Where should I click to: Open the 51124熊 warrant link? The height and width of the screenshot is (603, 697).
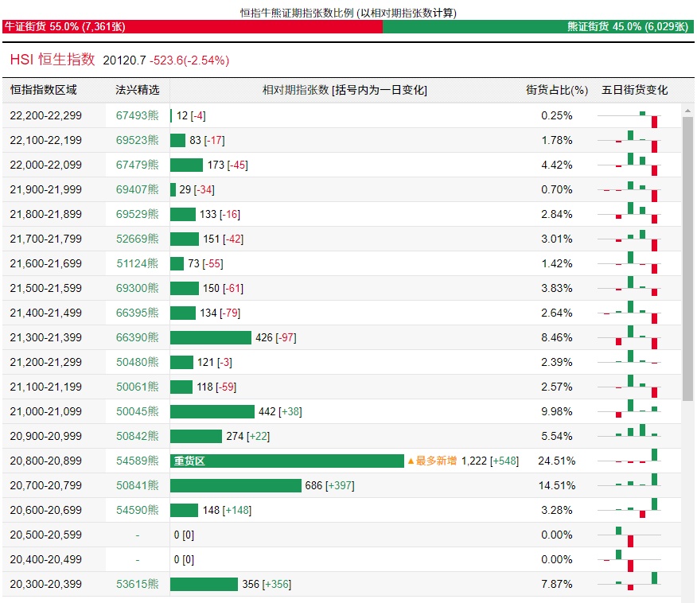[137, 263]
